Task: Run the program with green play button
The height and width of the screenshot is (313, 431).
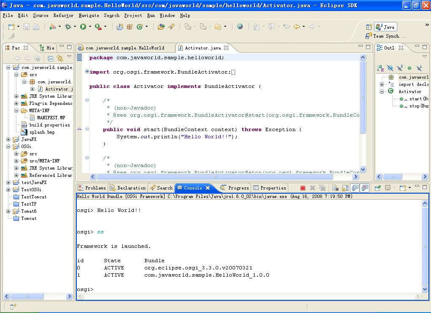Action: pyautogui.click(x=83, y=27)
